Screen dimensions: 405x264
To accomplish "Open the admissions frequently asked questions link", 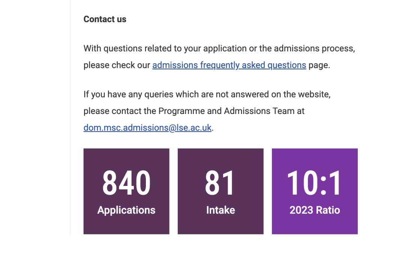I will (229, 65).
